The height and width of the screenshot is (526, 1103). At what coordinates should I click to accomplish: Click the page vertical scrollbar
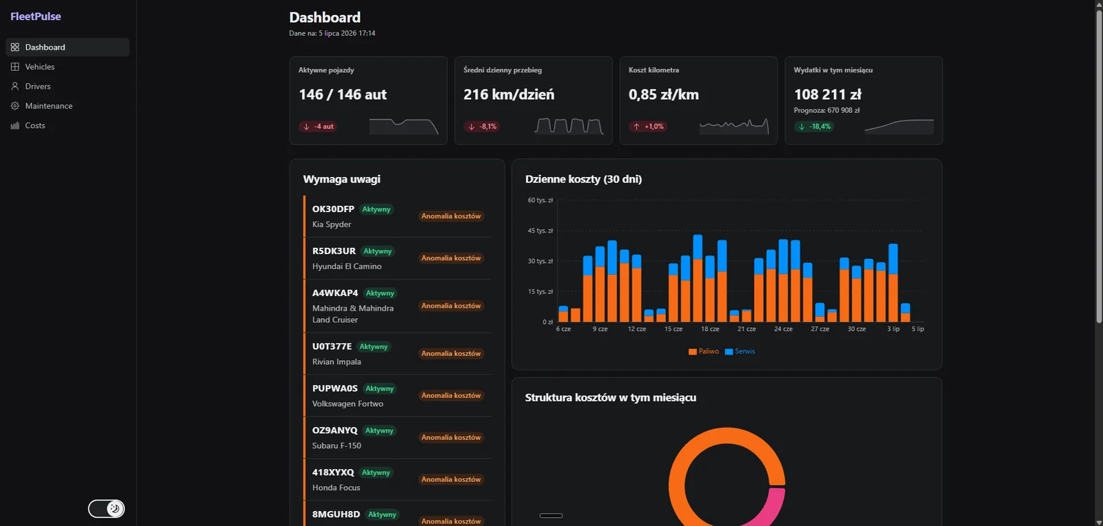tap(1099, 165)
